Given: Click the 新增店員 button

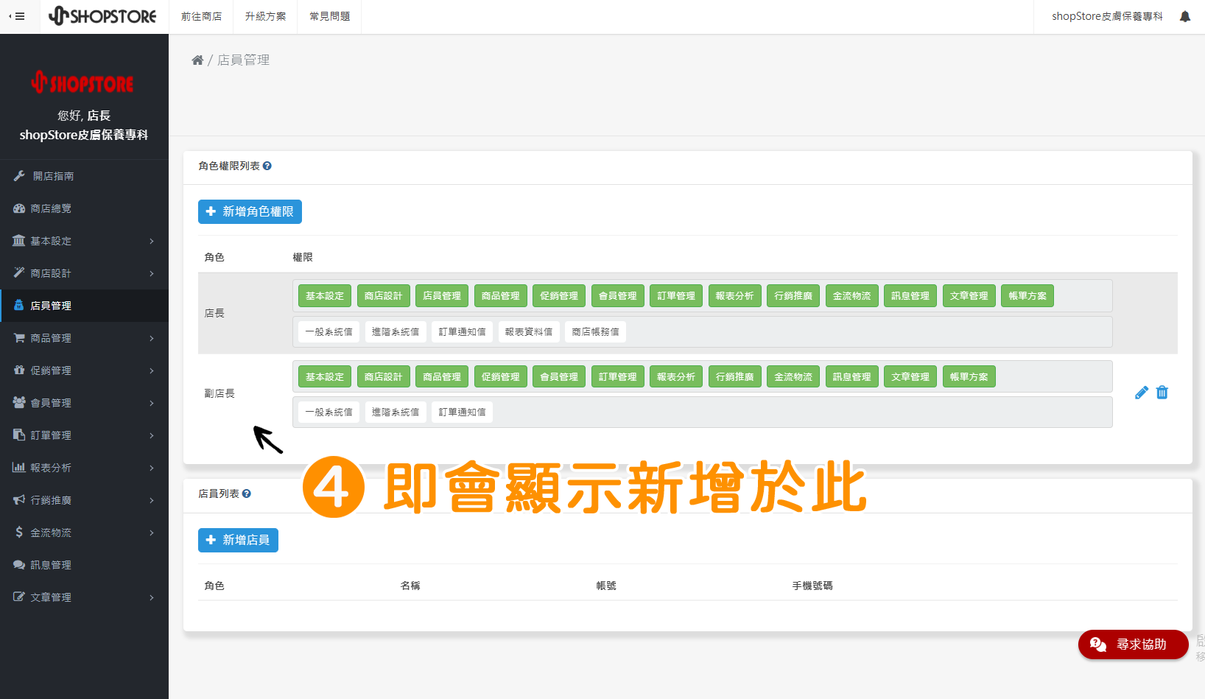Looking at the screenshot, I should [x=238, y=540].
